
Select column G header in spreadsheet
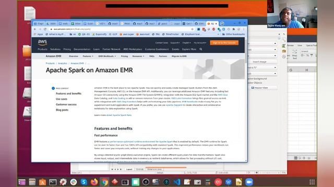click(291, 70)
